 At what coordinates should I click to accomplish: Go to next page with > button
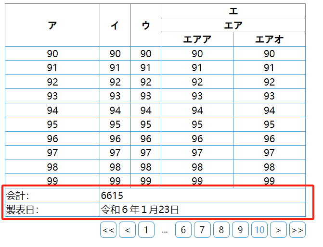pos(279,230)
